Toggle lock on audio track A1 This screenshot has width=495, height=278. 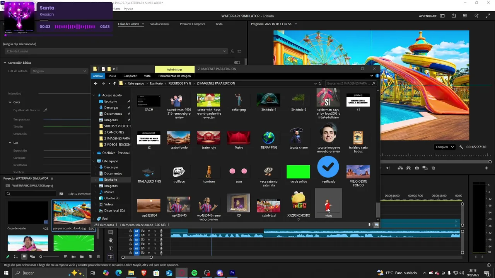point(130,231)
